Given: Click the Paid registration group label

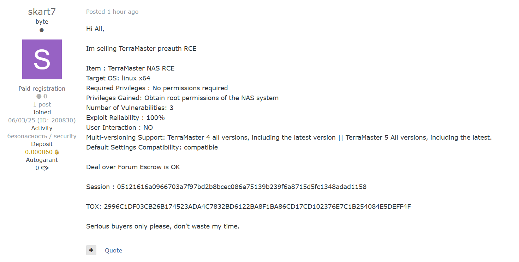Looking at the screenshot, I should [42, 89].
